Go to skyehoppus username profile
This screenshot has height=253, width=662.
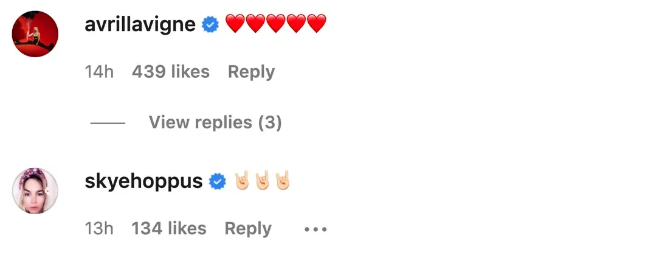pos(144,181)
